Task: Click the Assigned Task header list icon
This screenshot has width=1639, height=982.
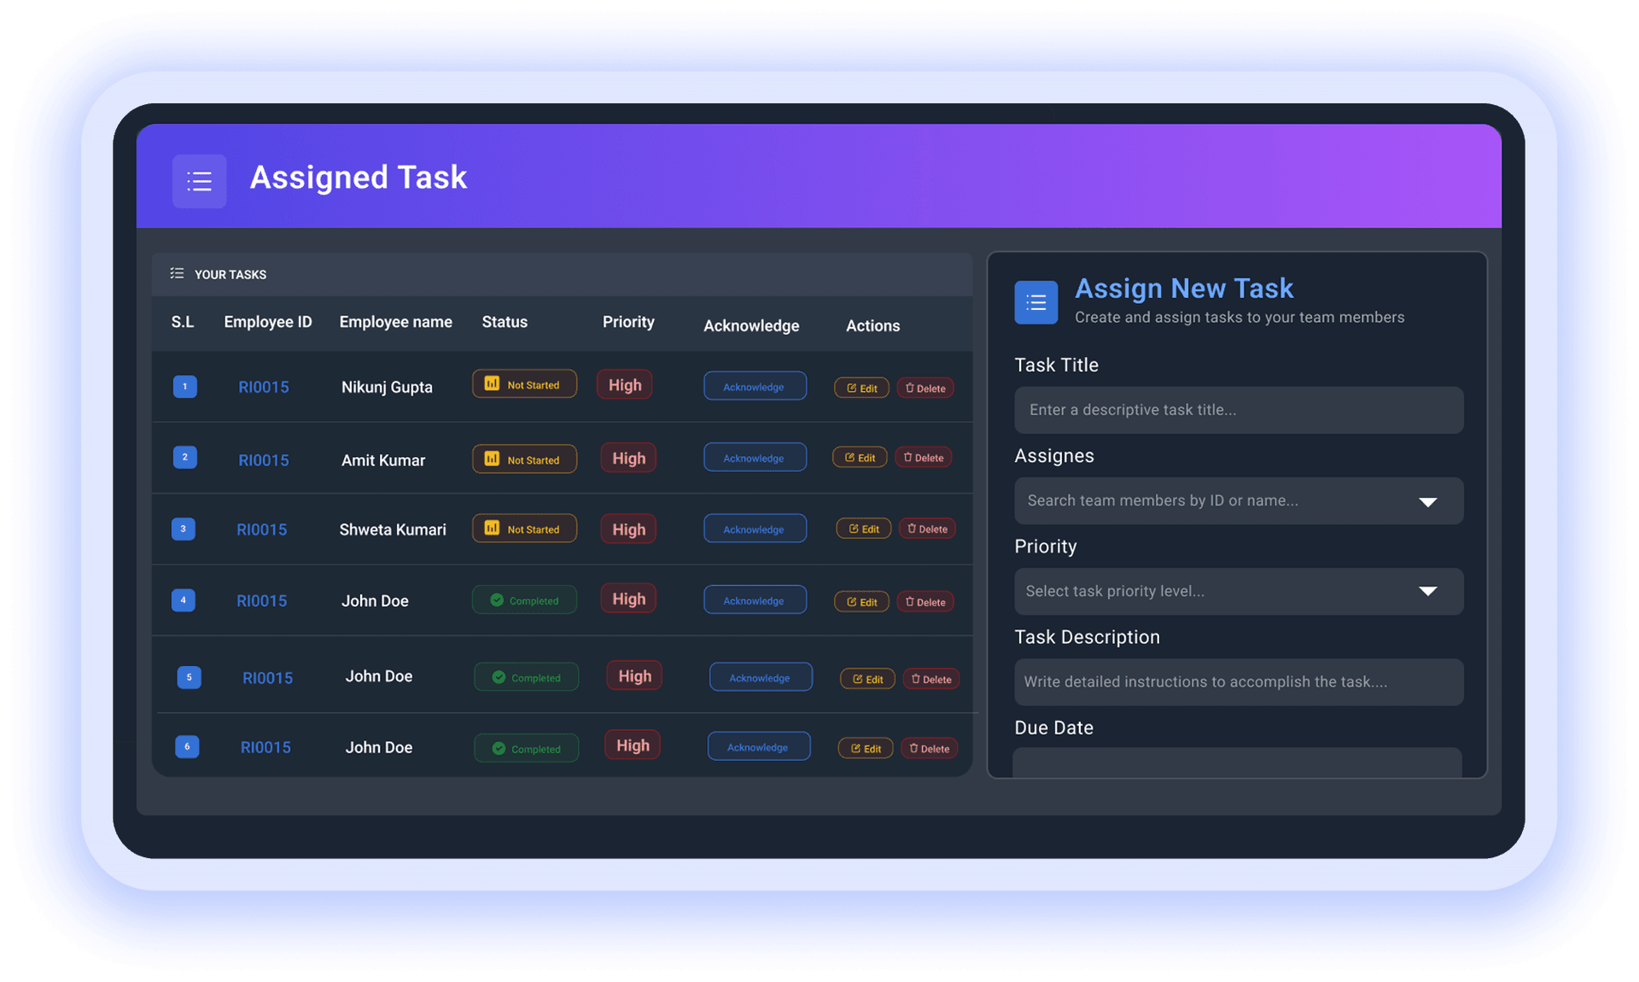Action: click(x=199, y=180)
